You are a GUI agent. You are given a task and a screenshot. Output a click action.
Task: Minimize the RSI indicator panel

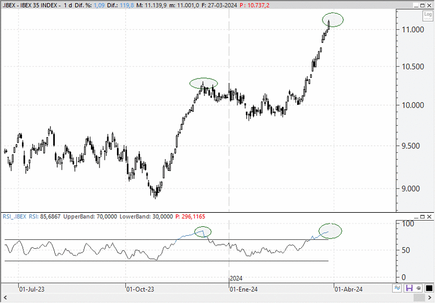(416, 217)
